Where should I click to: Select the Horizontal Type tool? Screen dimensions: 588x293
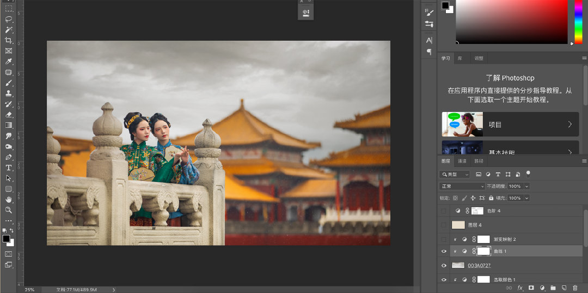(x=8, y=167)
